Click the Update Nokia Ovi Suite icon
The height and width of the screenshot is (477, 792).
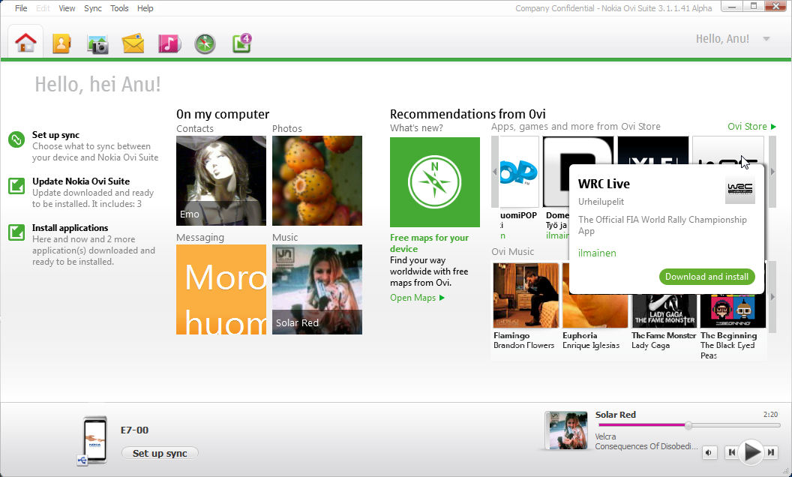point(16,186)
